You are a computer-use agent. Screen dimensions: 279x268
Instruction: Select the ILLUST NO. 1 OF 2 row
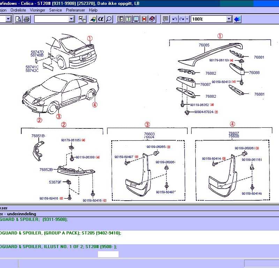[x=139, y=251]
